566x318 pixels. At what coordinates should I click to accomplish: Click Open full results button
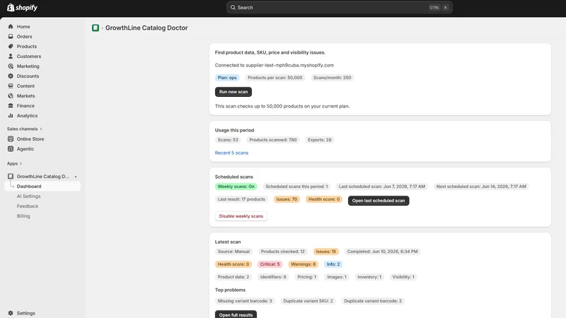[236, 314]
